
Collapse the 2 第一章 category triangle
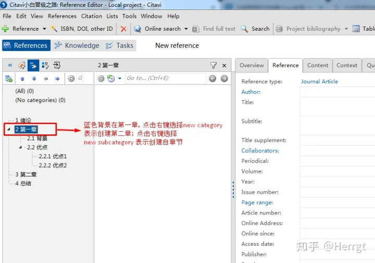tap(9, 129)
